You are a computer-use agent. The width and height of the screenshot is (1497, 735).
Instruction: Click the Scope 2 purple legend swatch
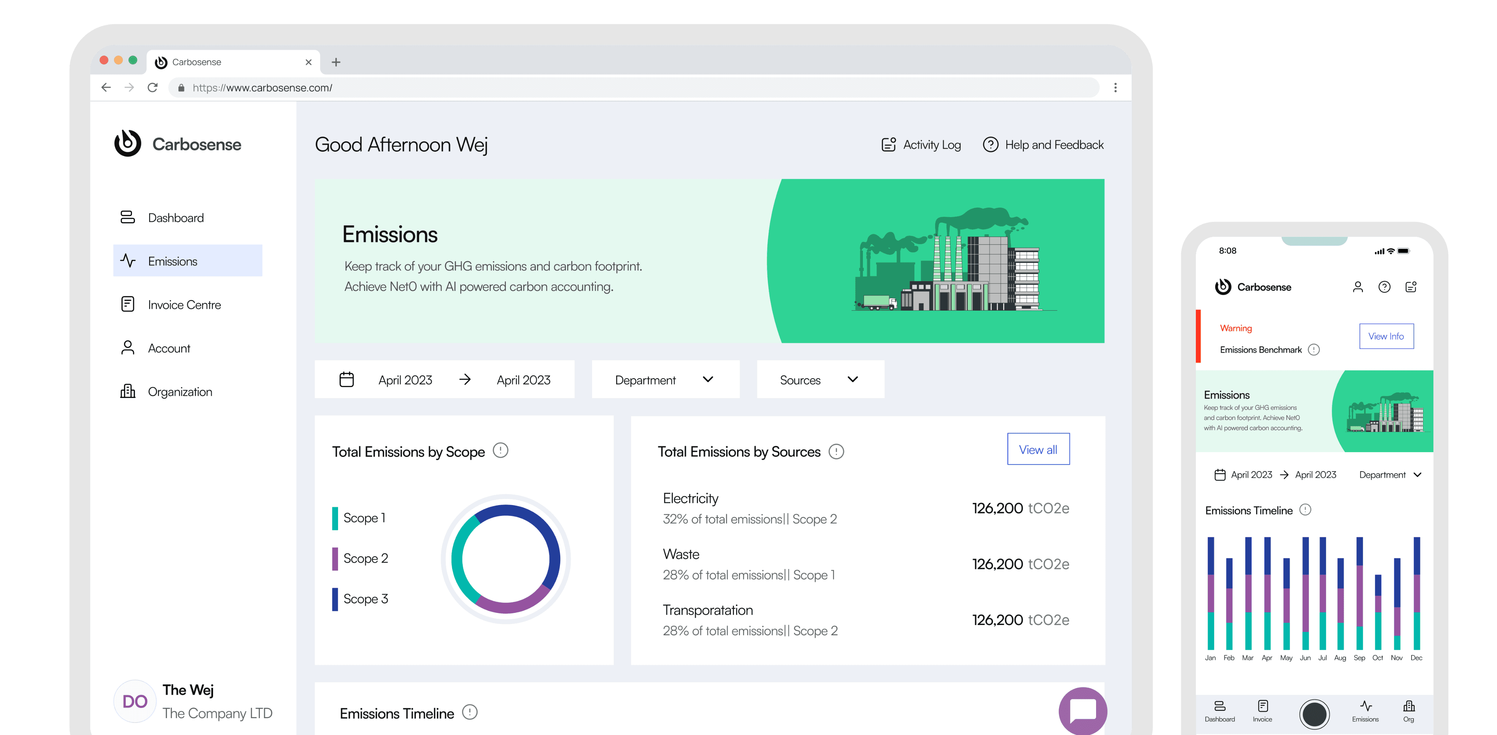pyautogui.click(x=335, y=558)
